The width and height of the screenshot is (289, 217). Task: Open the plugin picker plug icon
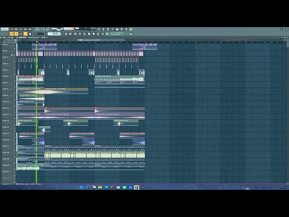(x=93, y=34)
